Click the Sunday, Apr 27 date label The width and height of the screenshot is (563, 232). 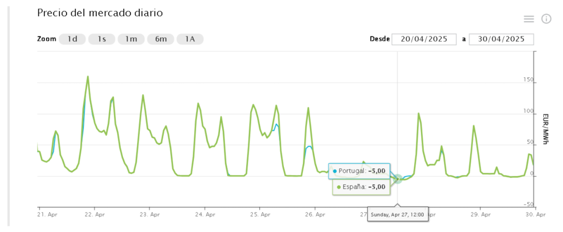coord(397,215)
